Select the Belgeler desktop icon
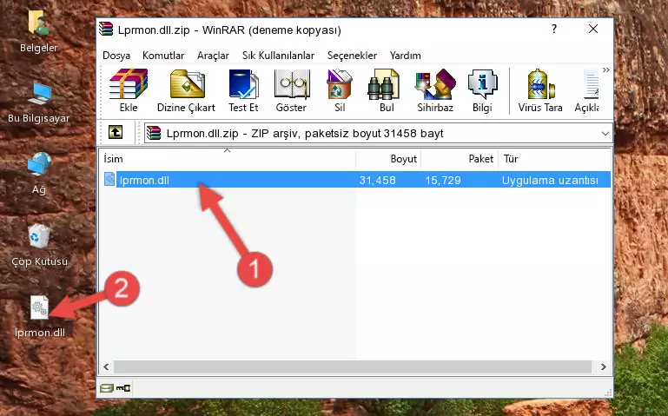The height and width of the screenshot is (416, 668). pyautogui.click(x=39, y=30)
